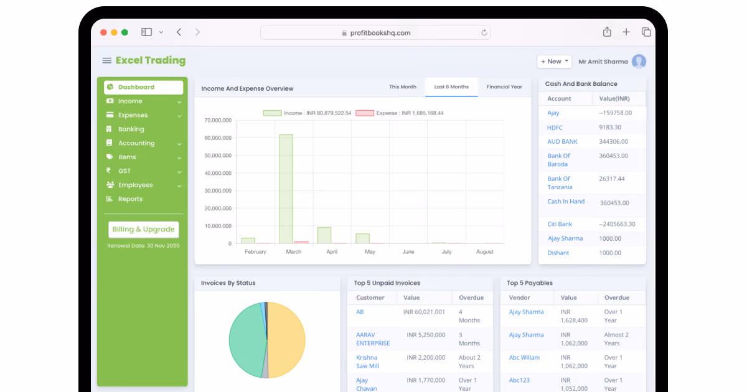The image size is (747, 392).
Task: Expand the Items sidebar menu chevron
Action: click(179, 158)
